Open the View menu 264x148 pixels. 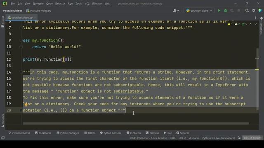point(28,4)
